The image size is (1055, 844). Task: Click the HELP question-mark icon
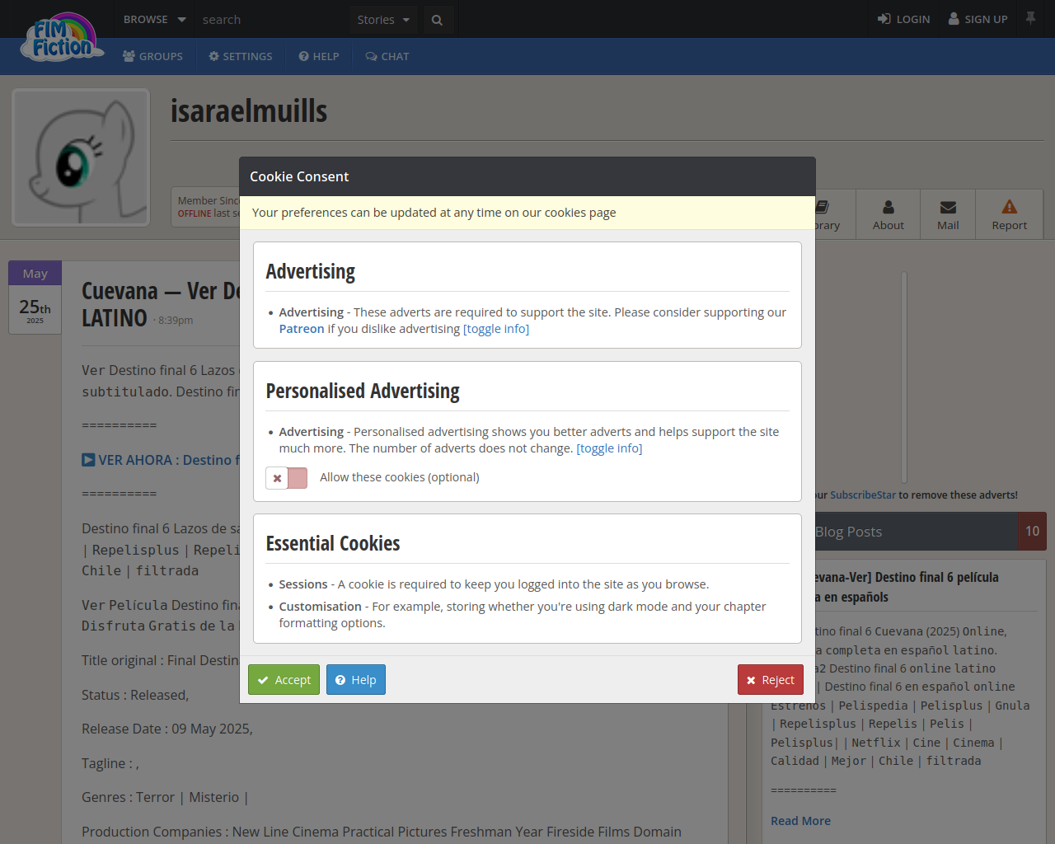coord(303,56)
